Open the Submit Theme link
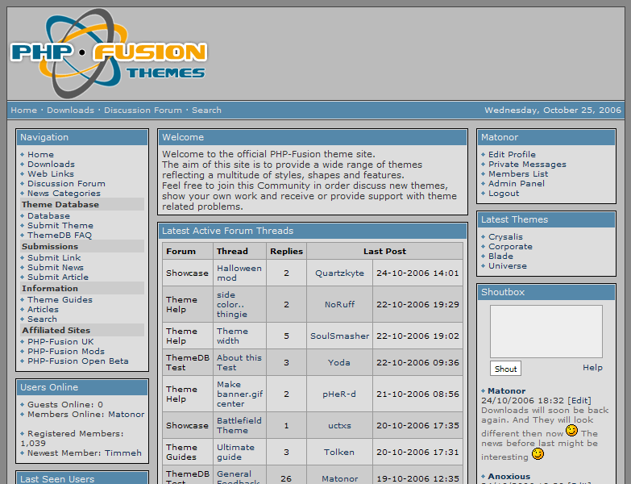This screenshot has height=484, width=631. click(x=60, y=226)
